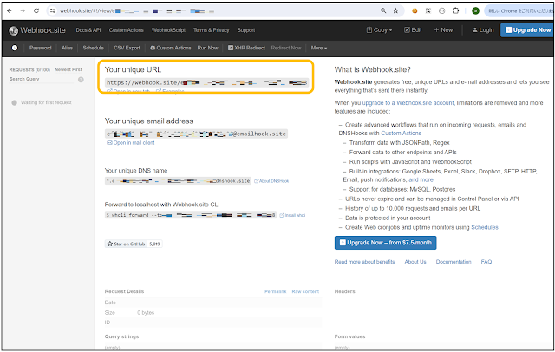Open About Us link
This screenshot has width=555, height=352.
point(415,262)
